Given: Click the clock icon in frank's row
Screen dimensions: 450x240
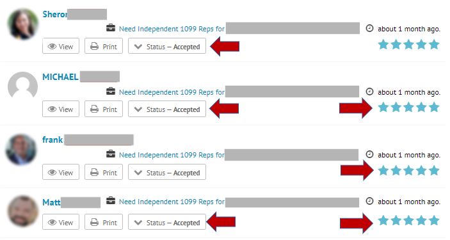Looking at the screenshot, I should [x=369, y=154].
